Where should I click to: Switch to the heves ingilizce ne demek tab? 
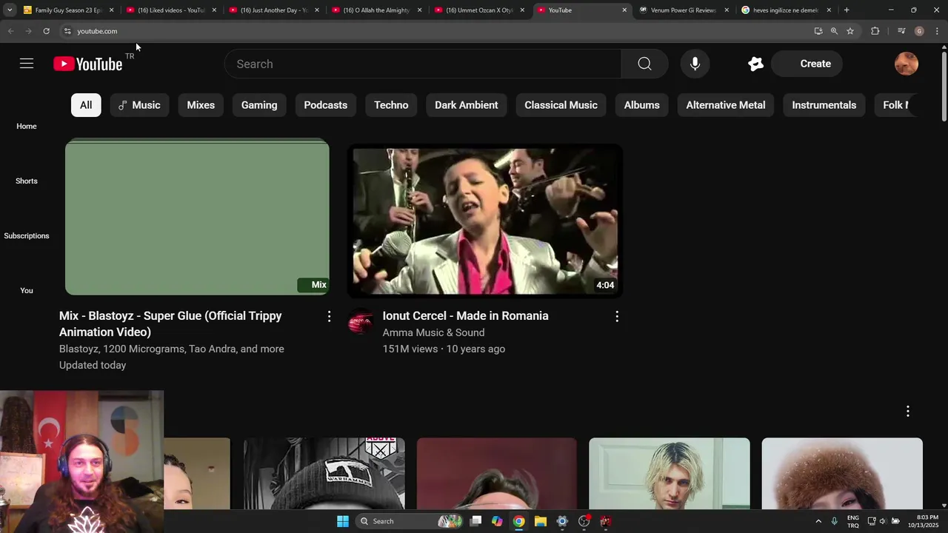[x=785, y=10]
